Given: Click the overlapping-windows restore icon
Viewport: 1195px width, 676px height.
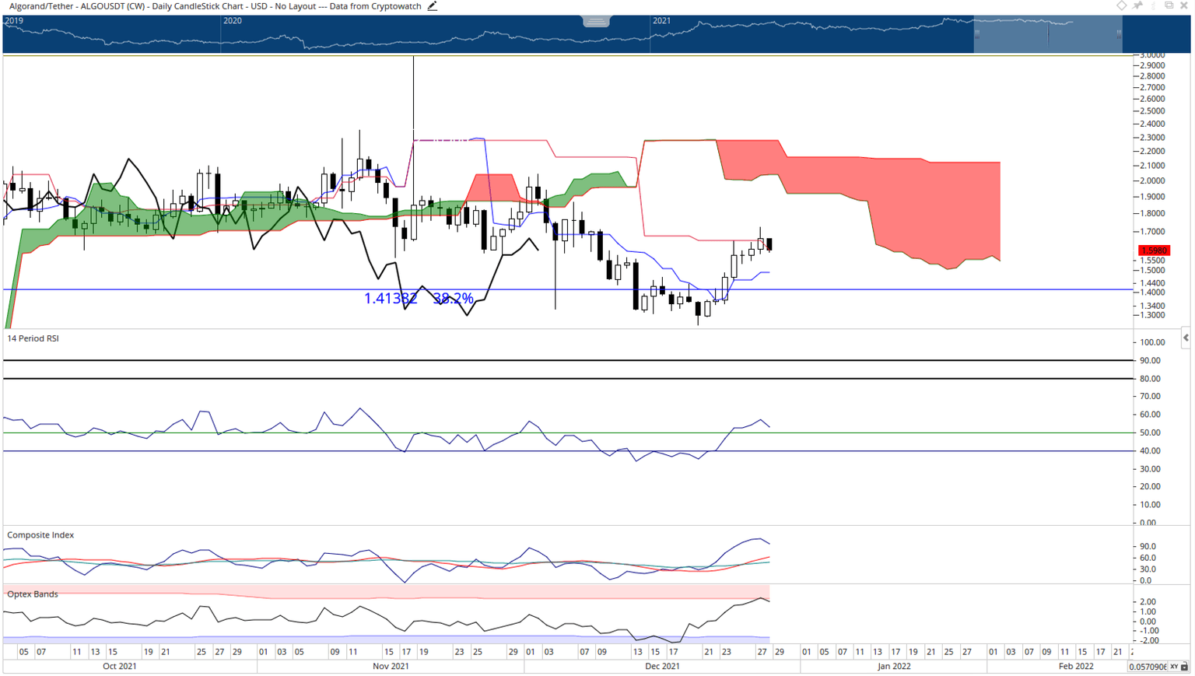Looking at the screenshot, I should [1169, 5].
